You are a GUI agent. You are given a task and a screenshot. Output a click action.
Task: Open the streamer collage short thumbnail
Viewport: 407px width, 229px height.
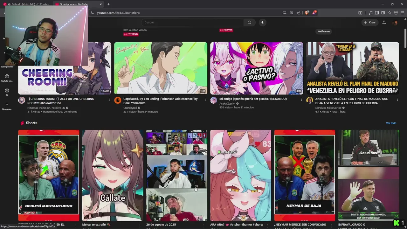pos(177,175)
